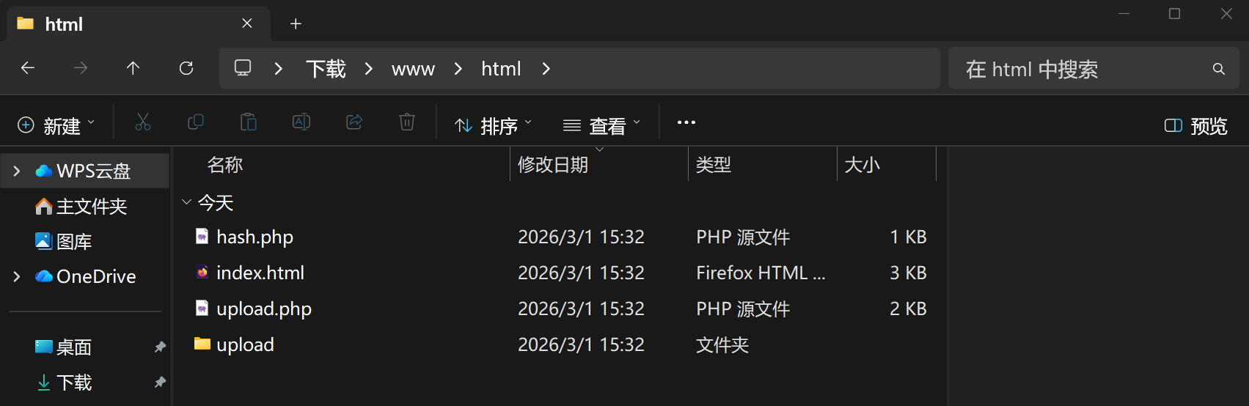
Task: Click the Paste clipboard icon
Action: 249,122
